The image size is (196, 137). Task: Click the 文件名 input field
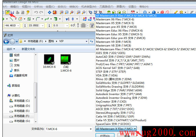point(69,129)
